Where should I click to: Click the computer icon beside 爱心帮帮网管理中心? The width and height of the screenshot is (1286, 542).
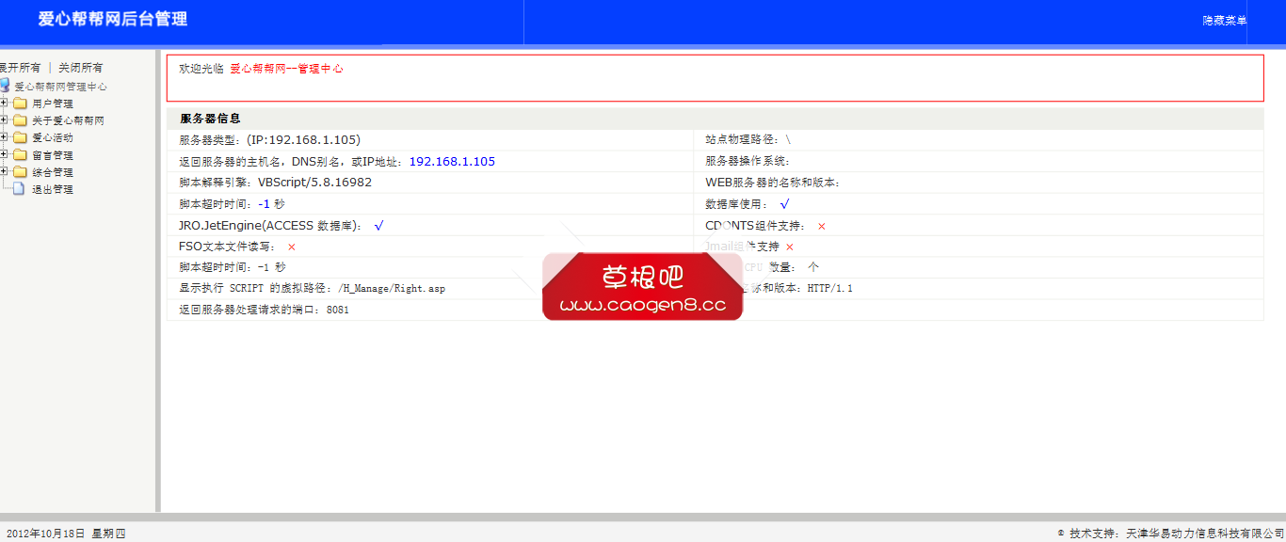[5, 85]
